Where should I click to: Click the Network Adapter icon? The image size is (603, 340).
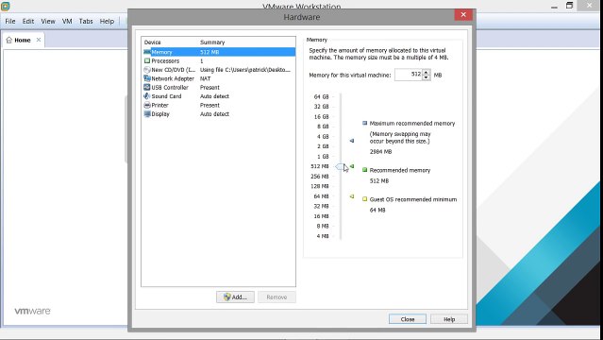click(147, 78)
